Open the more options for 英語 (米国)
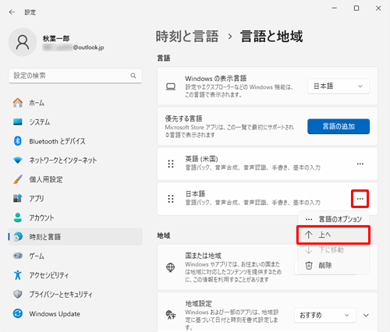 click(360, 164)
